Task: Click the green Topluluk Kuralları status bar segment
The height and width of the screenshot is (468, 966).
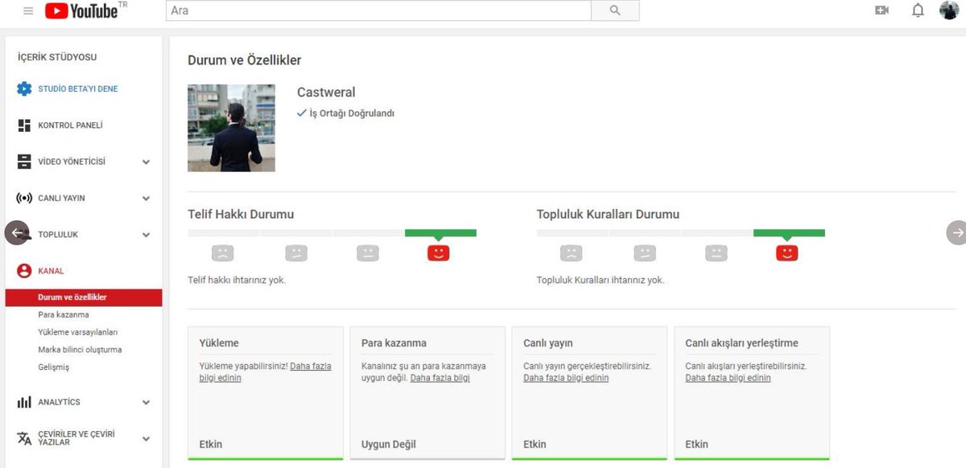Action: pos(789,233)
